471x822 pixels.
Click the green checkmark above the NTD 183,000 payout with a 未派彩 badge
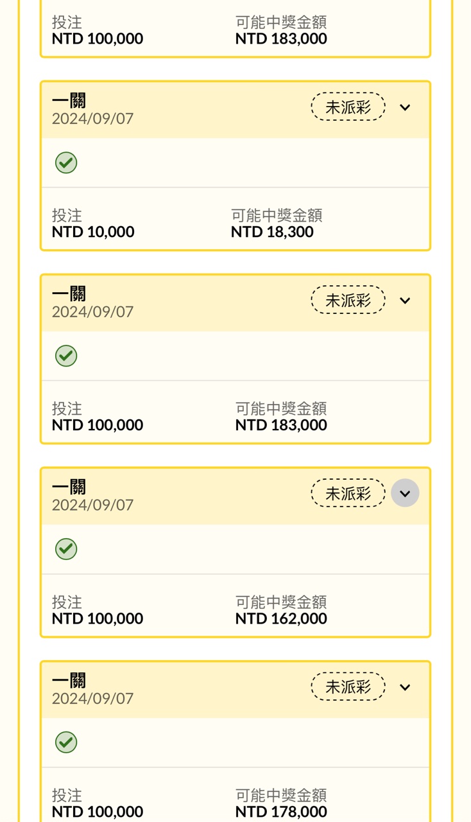[66, 356]
